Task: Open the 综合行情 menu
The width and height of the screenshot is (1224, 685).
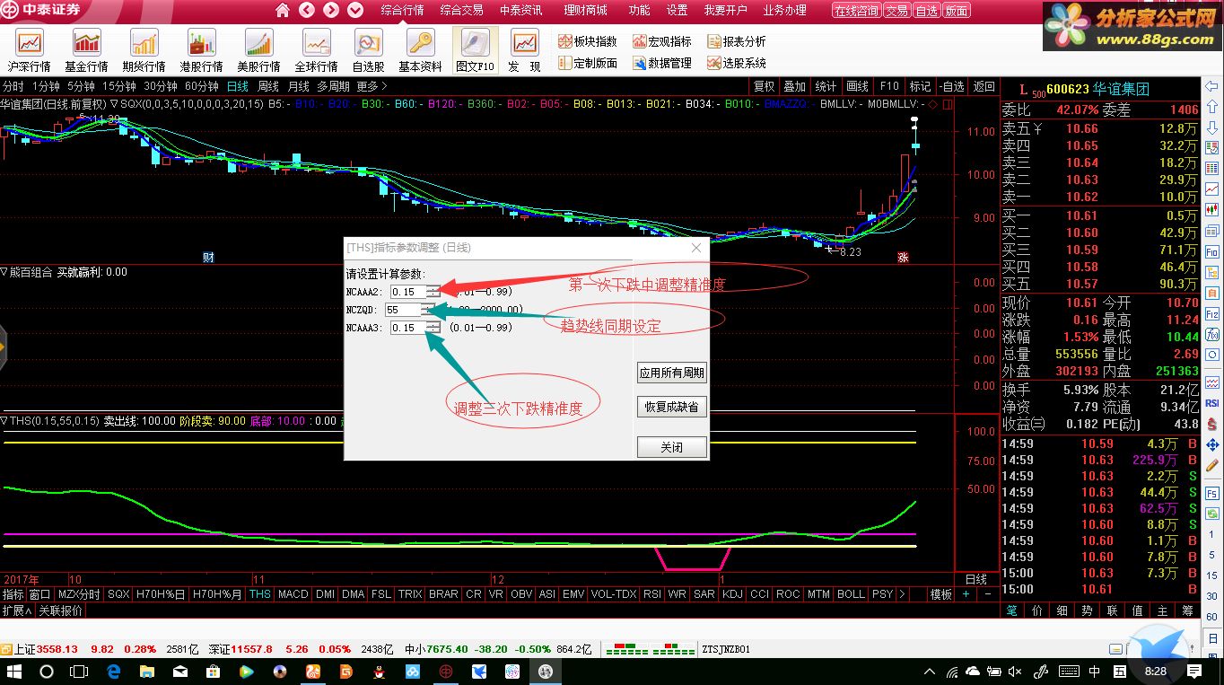Action: pos(402,10)
